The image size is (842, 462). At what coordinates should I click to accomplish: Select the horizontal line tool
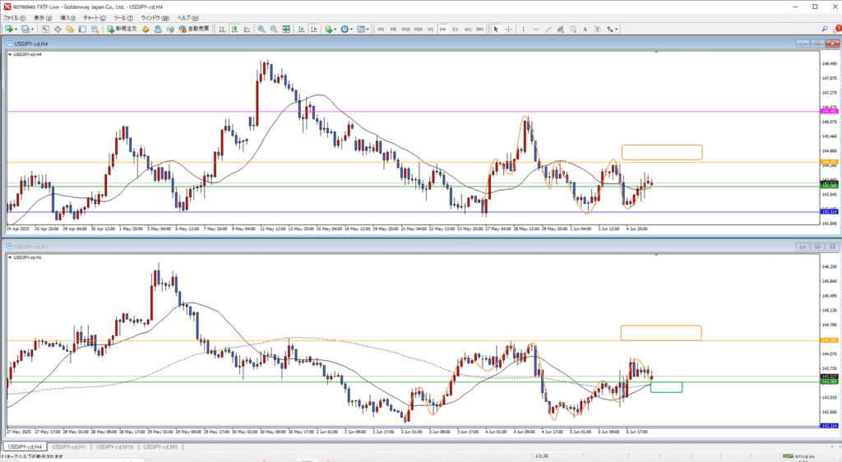(535, 29)
